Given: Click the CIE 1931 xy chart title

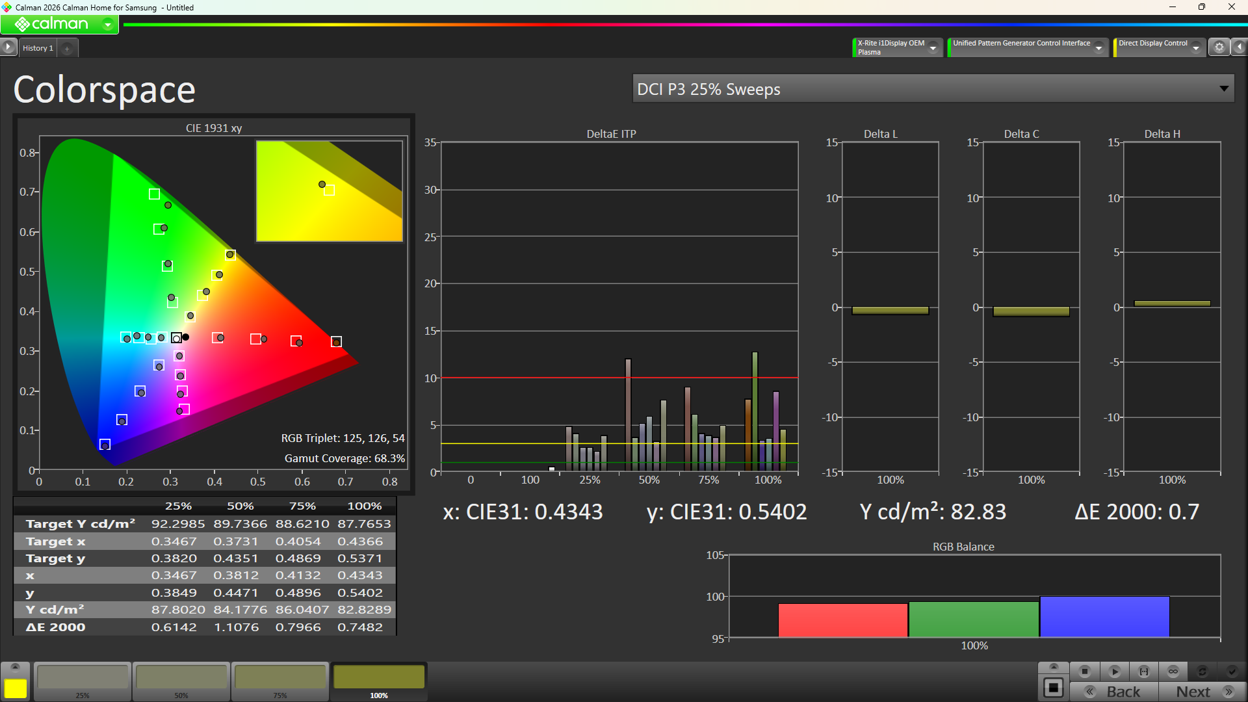Looking at the screenshot, I should pyautogui.click(x=214, y=128).
